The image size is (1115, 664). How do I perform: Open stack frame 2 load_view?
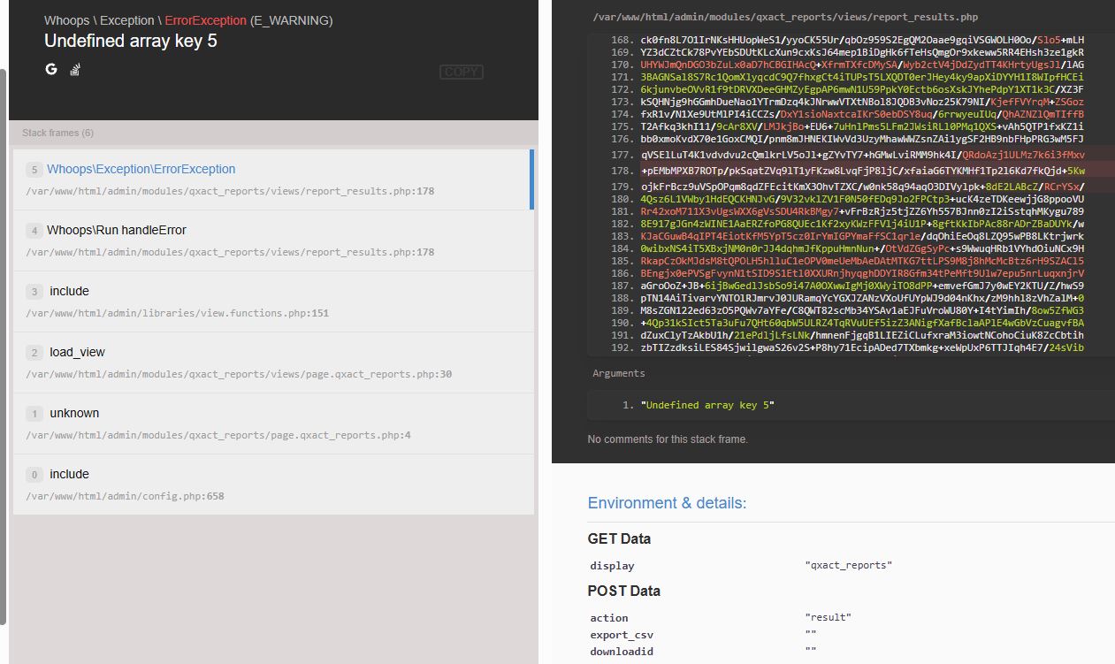pyautogui.click(x=273, y=363)
